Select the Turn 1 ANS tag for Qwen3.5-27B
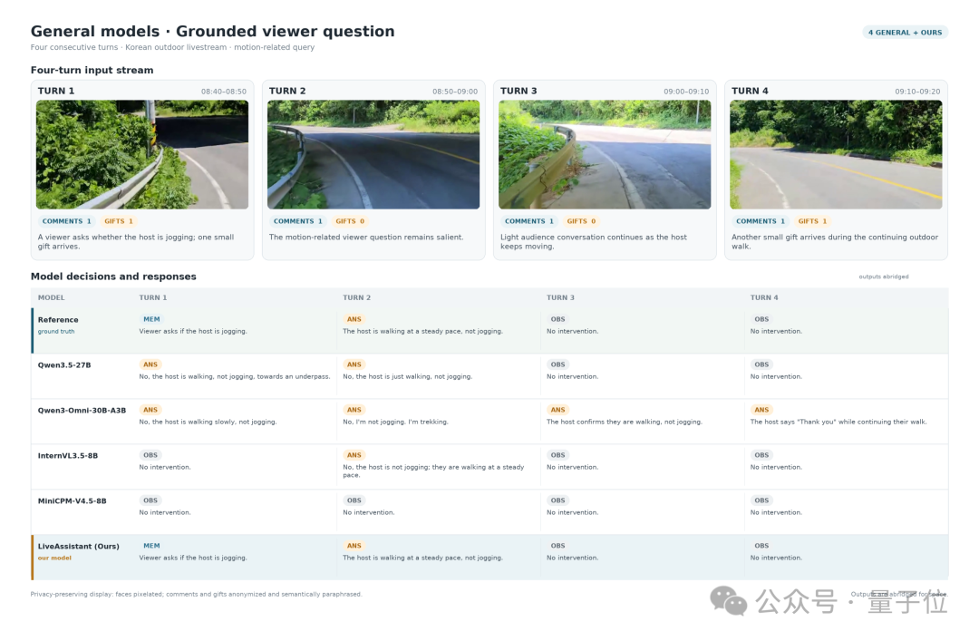This screenshot has width=979, height=641. point(150,364)
